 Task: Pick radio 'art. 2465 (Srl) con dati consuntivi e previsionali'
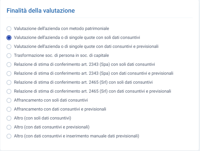pos(9,91)
